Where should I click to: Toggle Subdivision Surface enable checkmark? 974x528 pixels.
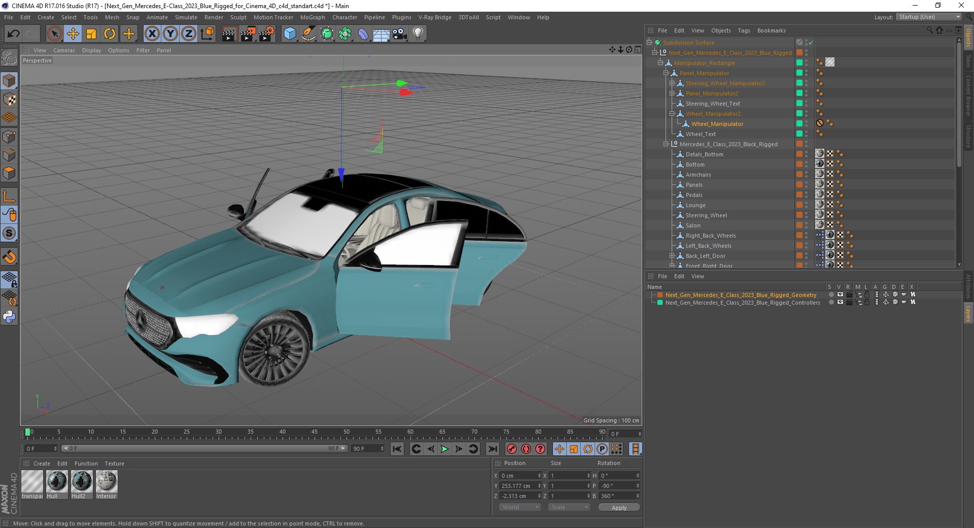[811, 43]
